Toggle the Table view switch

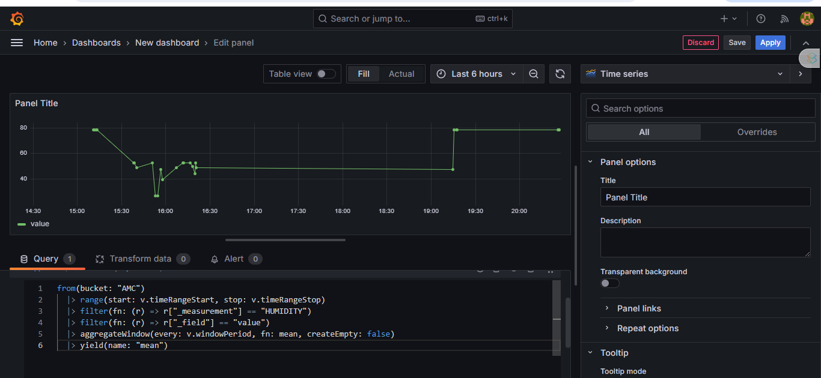click(x=326, y=74)
